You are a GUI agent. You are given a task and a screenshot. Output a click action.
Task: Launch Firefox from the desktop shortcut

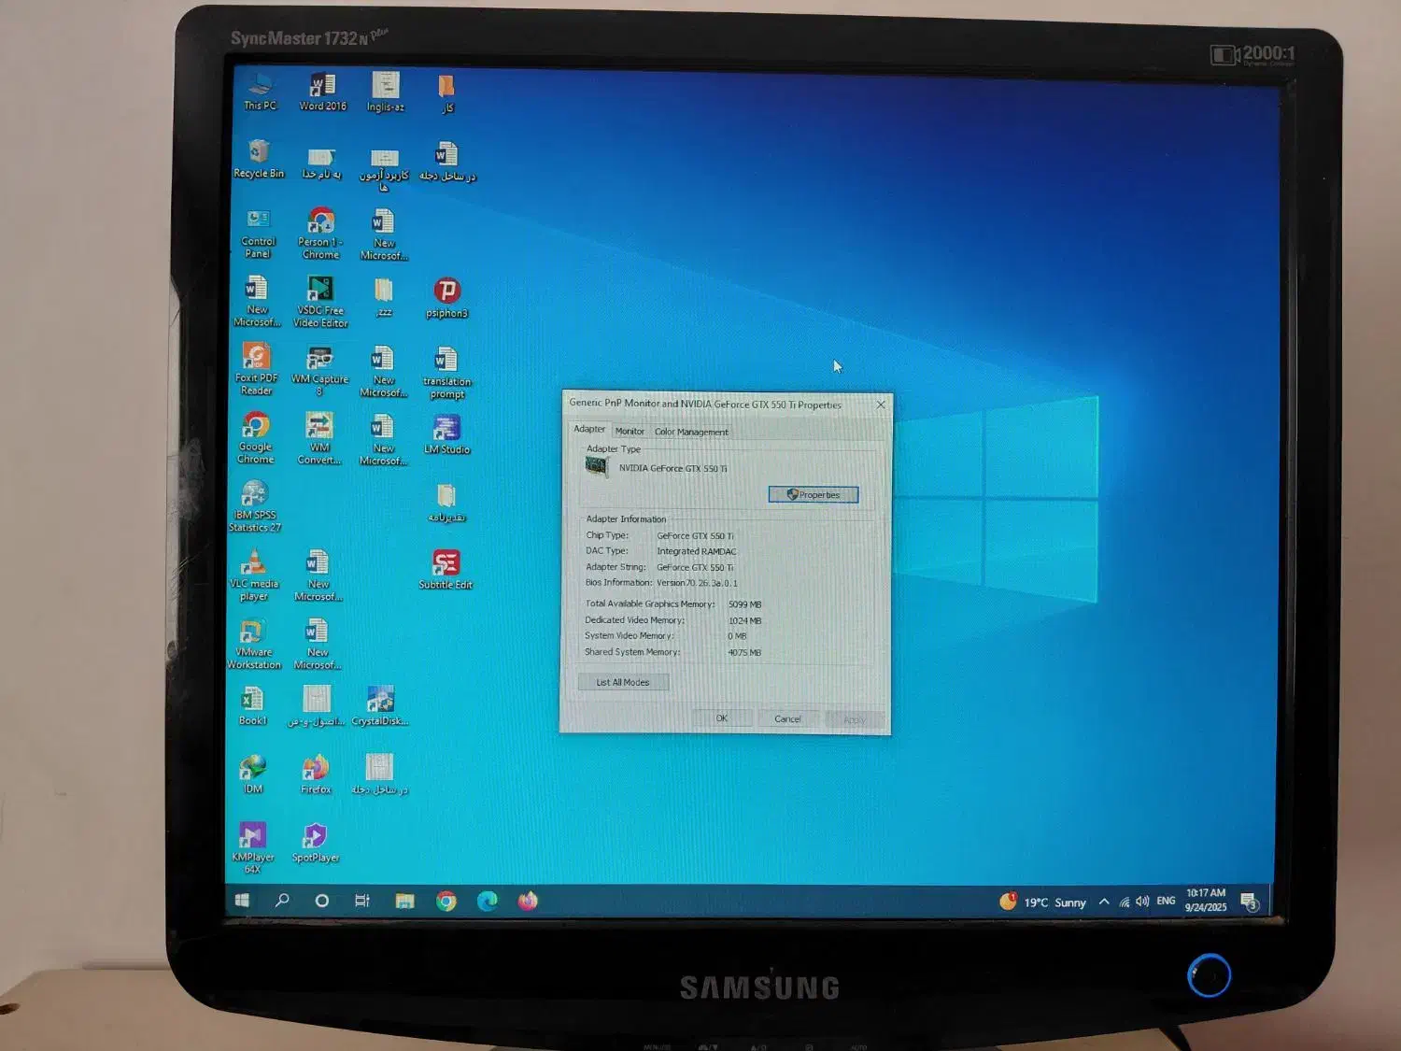[x=316, y=774]
